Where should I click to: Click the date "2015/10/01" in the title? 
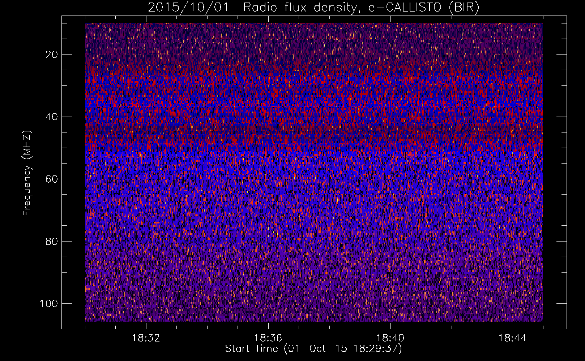188,8
